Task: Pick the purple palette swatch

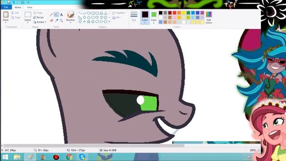Action: point(202,13)
